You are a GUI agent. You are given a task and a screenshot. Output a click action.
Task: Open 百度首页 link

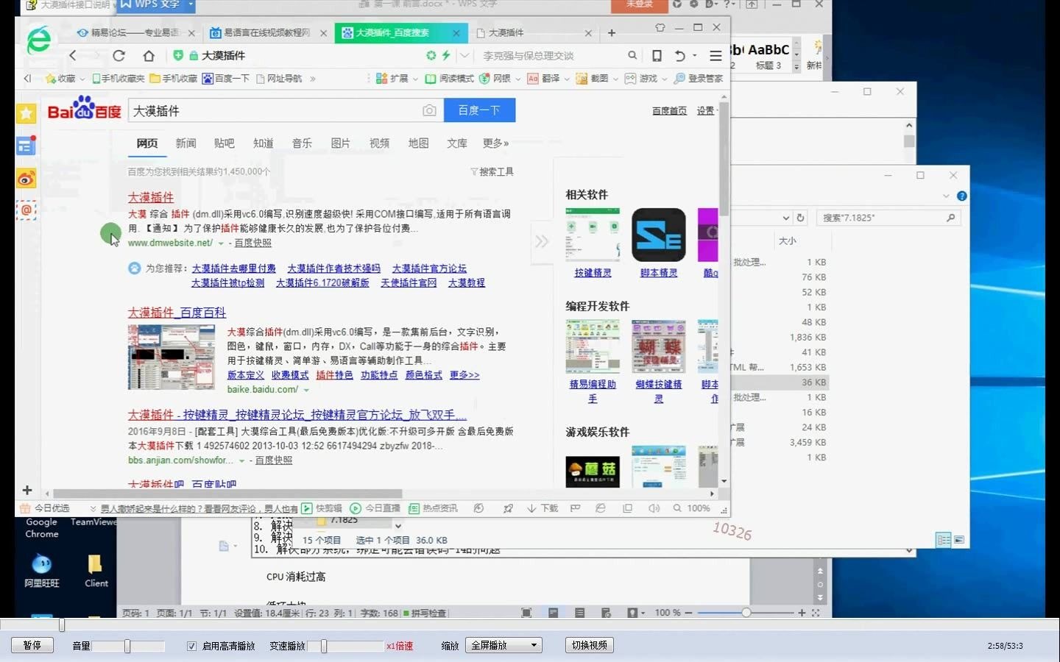pos(669,111)
